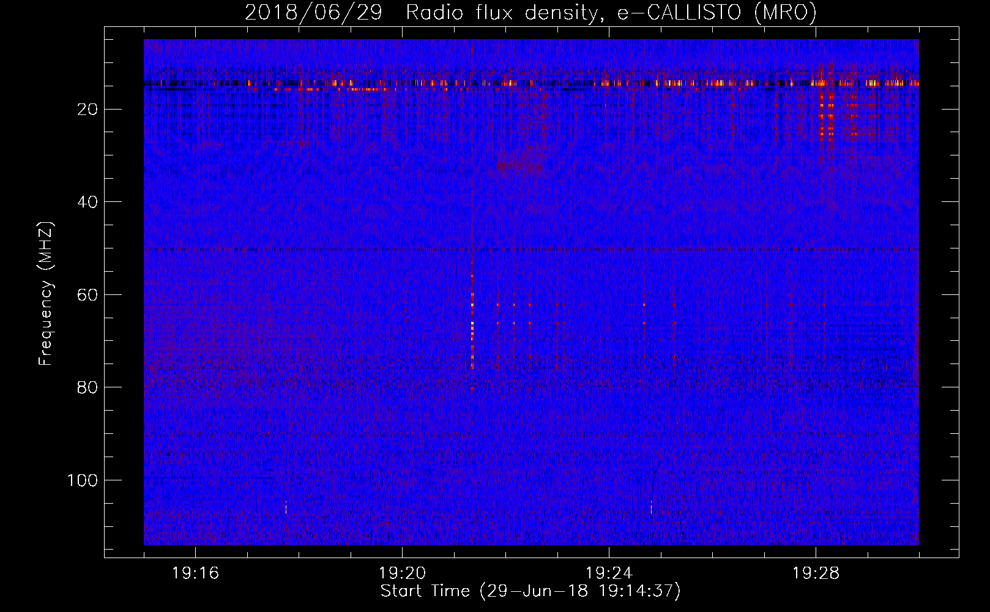Click the 19:28 time tick label

816,573
